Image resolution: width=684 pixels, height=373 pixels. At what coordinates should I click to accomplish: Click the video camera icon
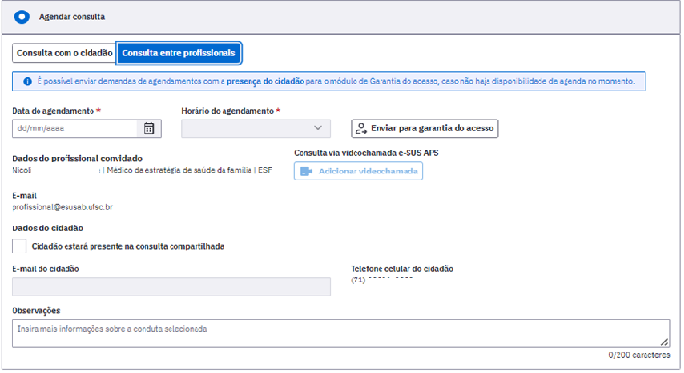pos(305,171)
